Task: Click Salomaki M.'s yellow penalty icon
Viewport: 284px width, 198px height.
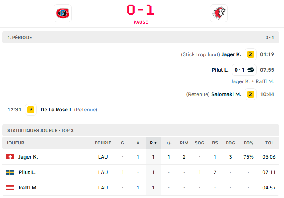Action: [251, 94]
